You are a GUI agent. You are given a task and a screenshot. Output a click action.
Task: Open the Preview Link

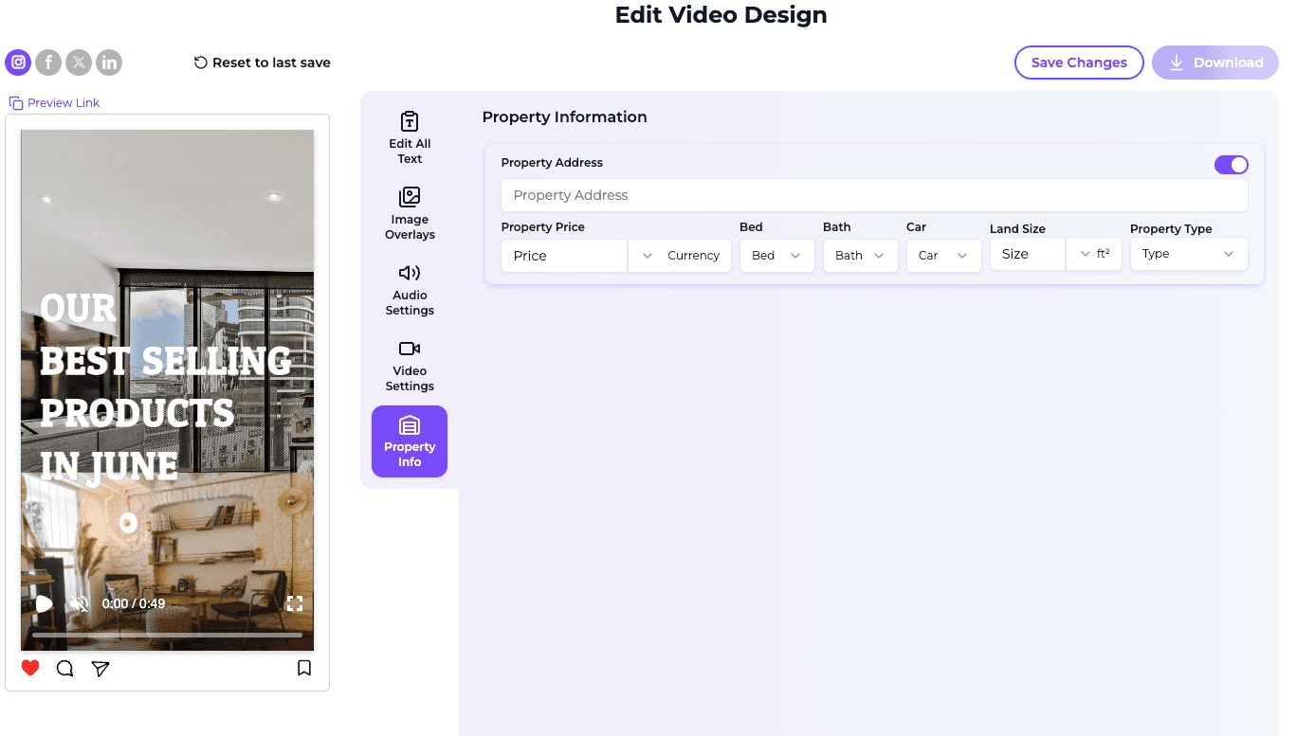55,103
